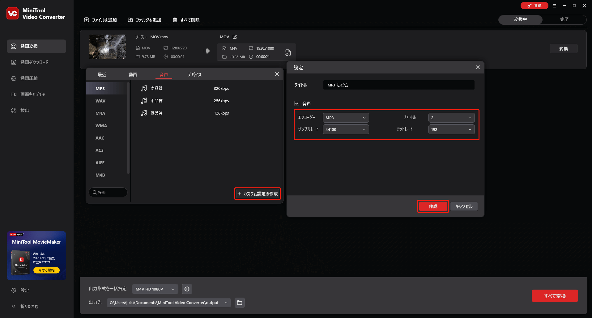
Task: Click the 検索 format search field
Action: click(108, 192)
